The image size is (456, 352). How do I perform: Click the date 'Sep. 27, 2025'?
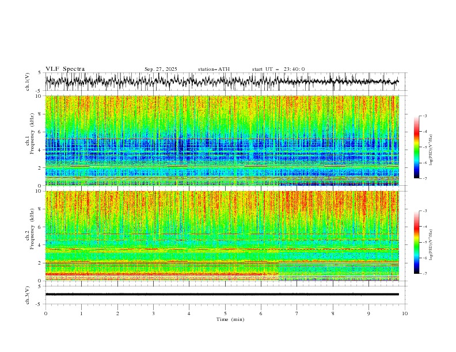(161, 69)
